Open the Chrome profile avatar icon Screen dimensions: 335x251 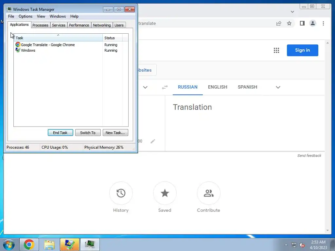(312, 23)
